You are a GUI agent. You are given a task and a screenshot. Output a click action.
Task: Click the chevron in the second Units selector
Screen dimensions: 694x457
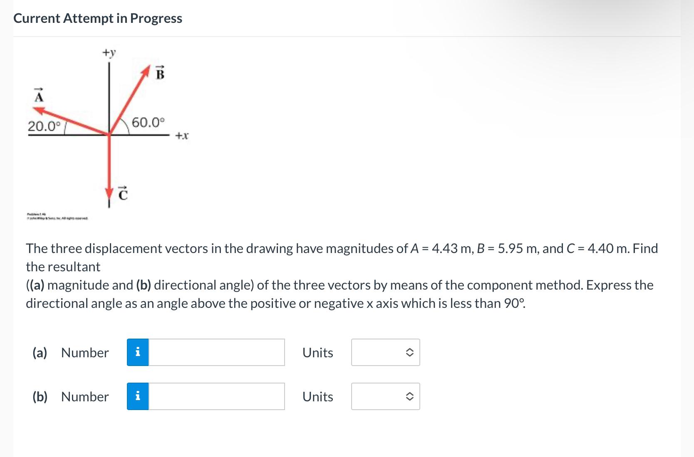(409, 396)
